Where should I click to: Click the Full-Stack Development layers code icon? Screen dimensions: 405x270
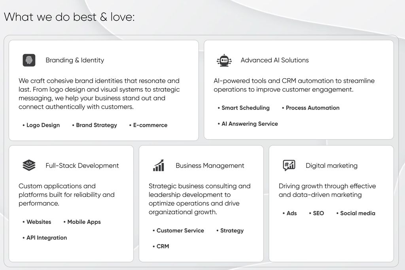pyautogui.click(x=29, y=165)
